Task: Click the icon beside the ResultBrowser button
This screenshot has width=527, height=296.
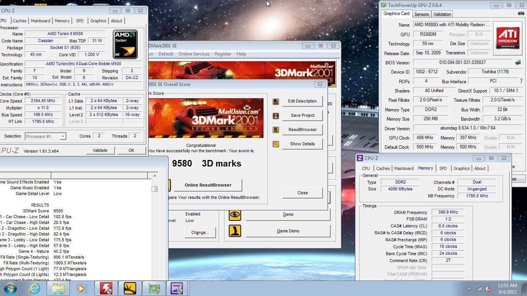Action: click(275, 130)
